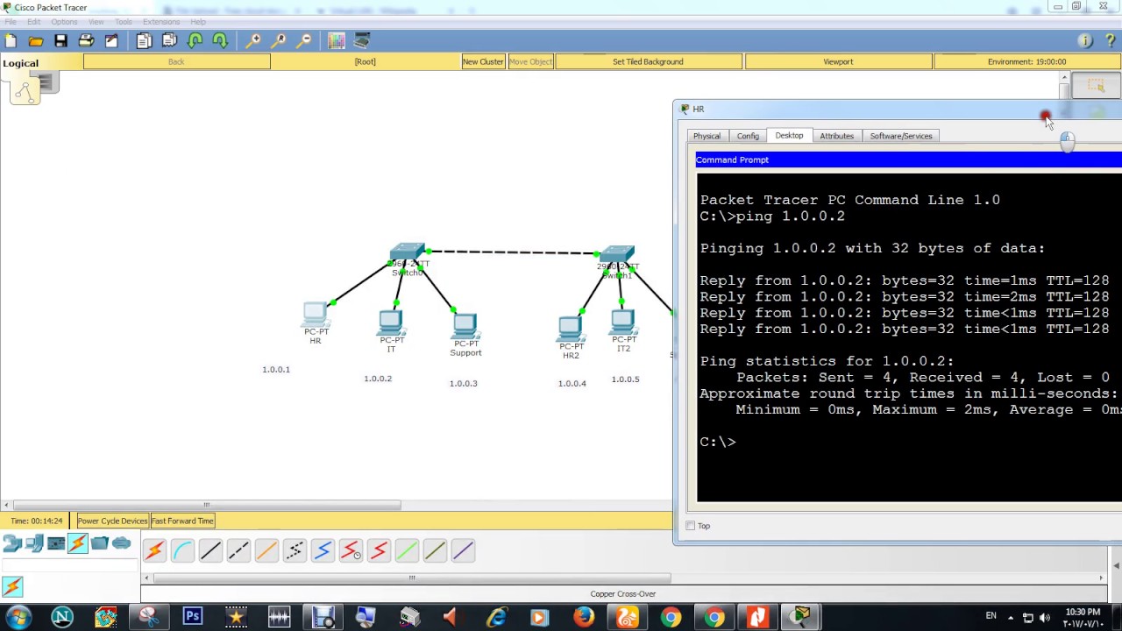Open Firefox from the taskbar
1122x631 pixels.
[x=583, y=617]
